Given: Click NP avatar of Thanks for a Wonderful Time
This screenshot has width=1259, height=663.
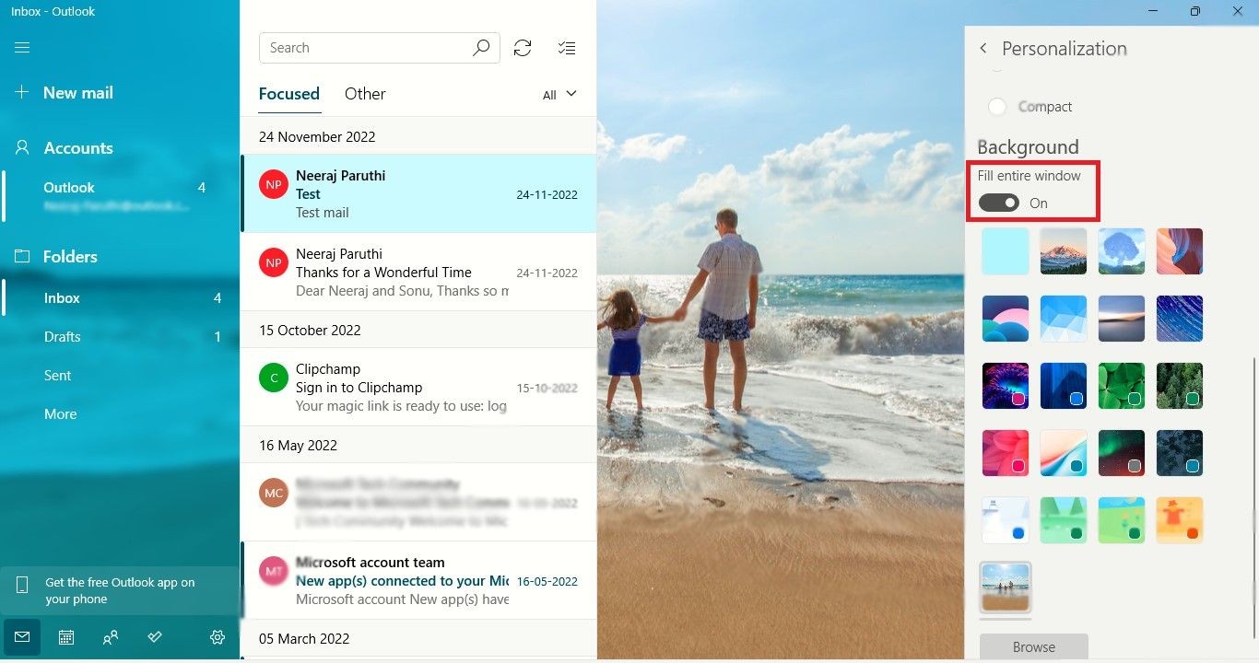Looking at the screenshot, I should click(x=274, y=262).
